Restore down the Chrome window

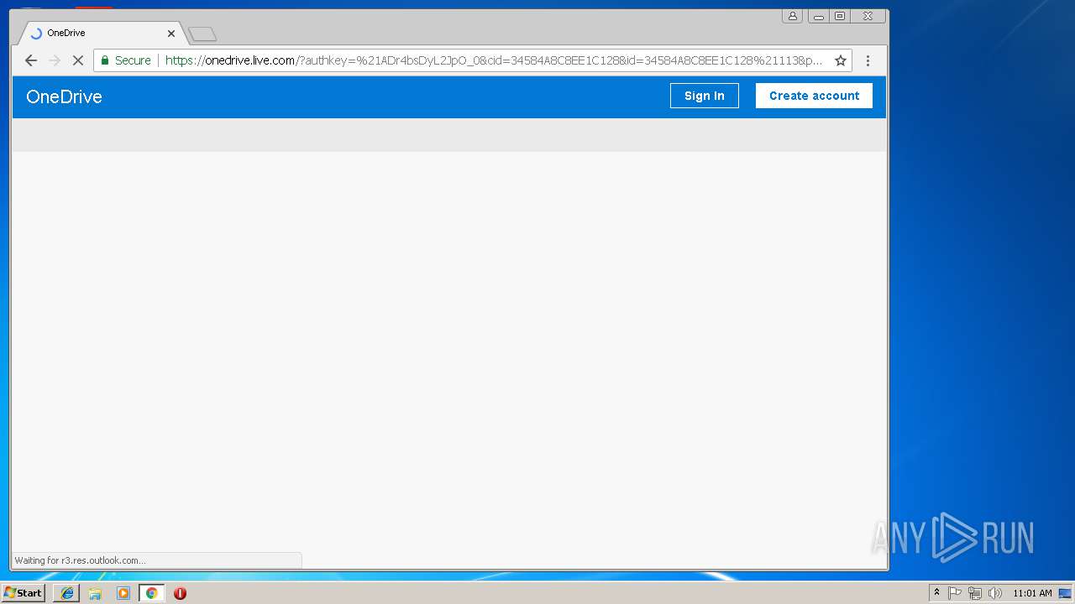pyautogui.click(x=839, y=16)
